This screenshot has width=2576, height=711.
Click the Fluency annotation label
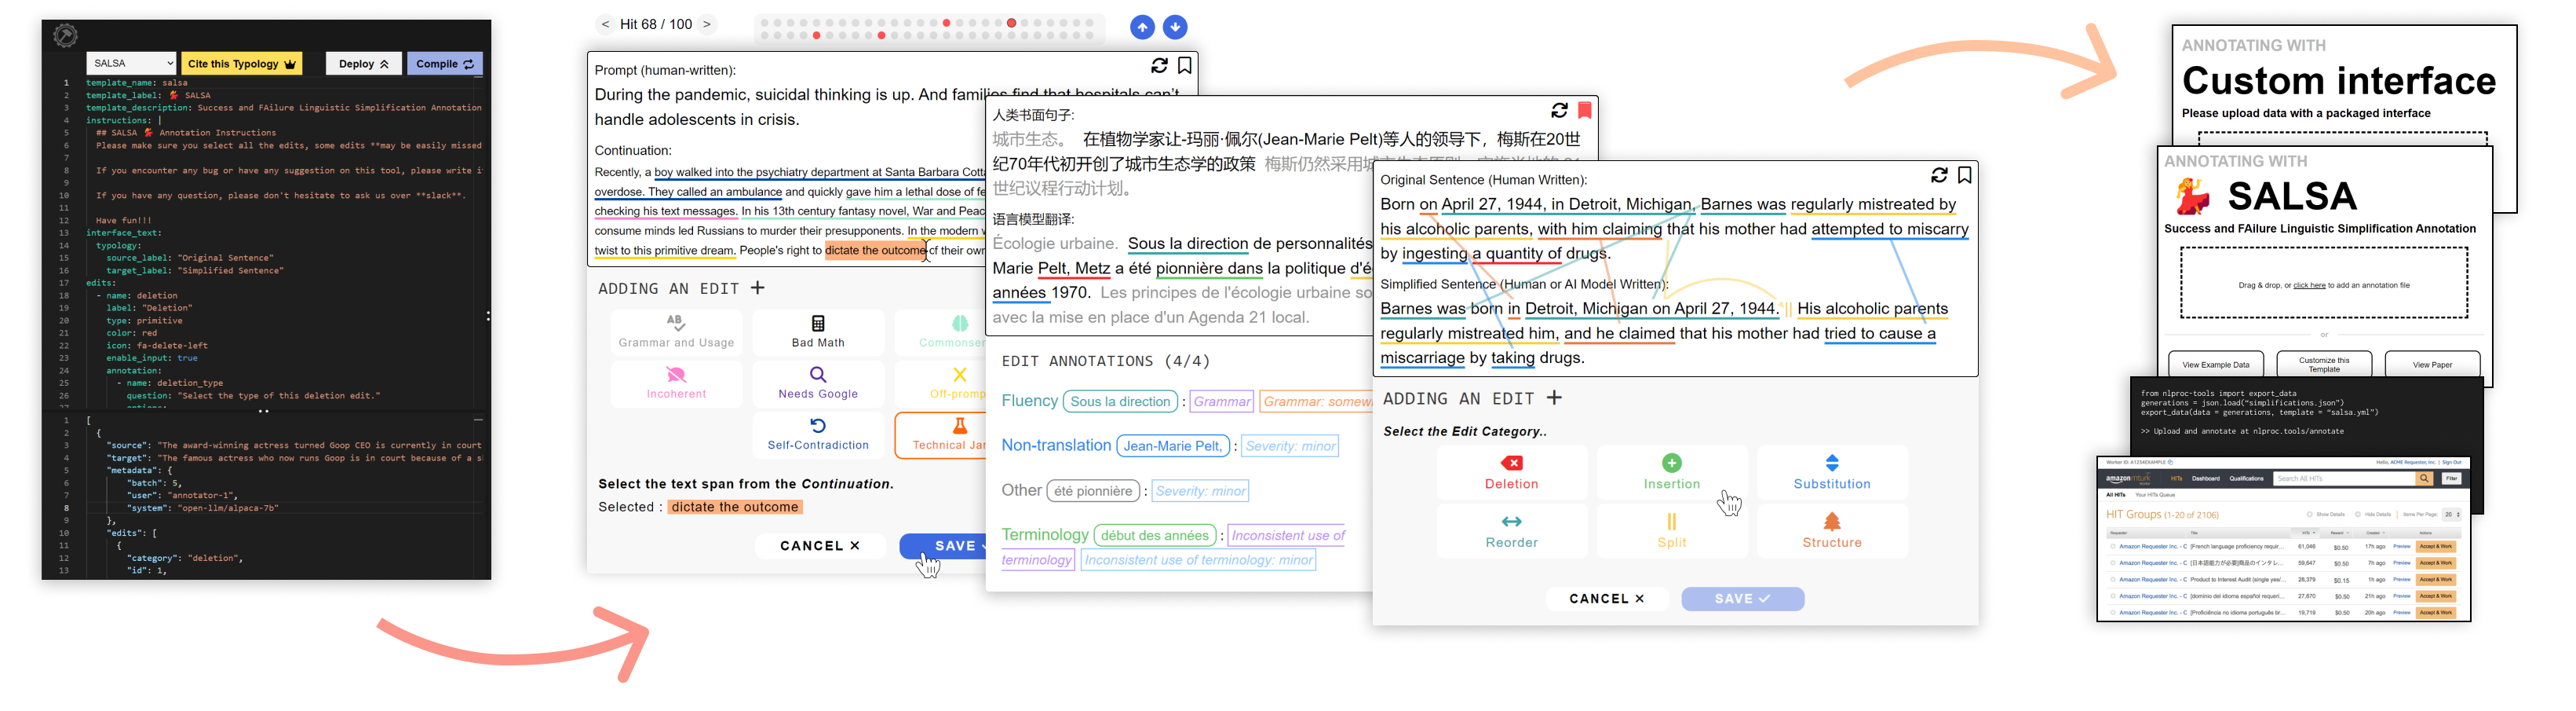(x=1029, y=401)
